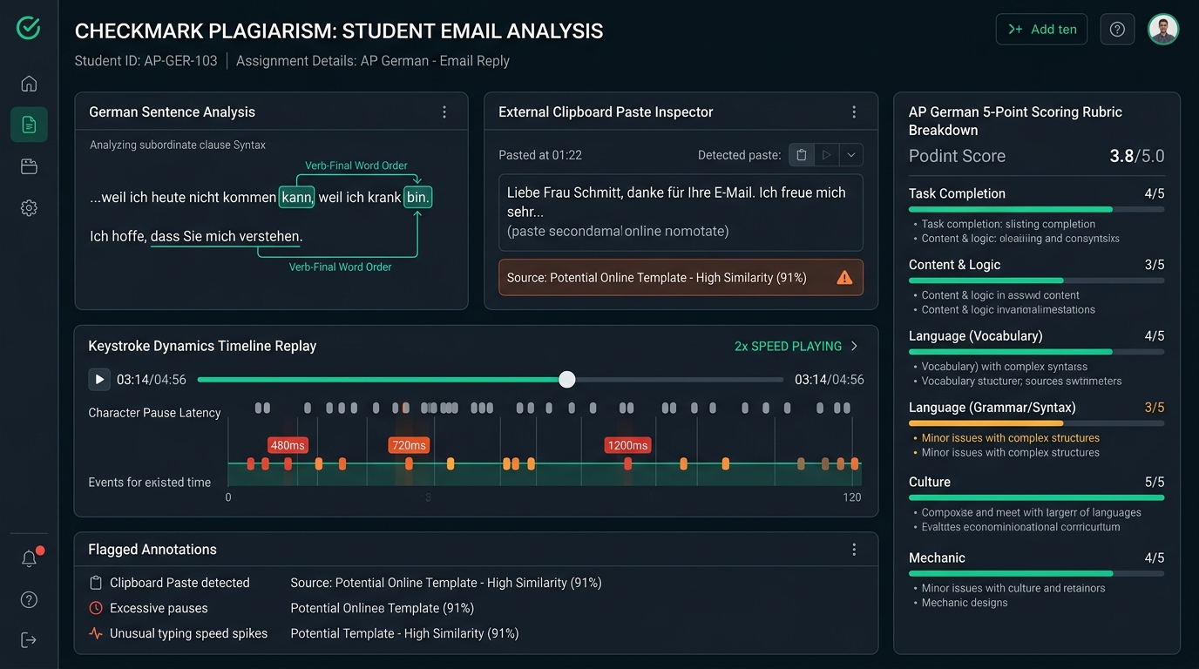The height and width of the screenshot is (669, 1199).
Task: Click the detected paste play icon
Action: pyautogui.click(x=826, y=155)
